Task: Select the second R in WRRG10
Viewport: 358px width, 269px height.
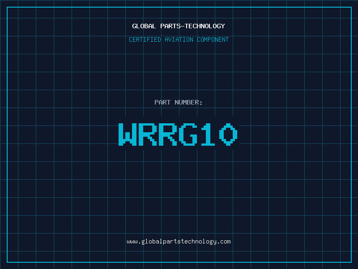Action: click(168, 134)
